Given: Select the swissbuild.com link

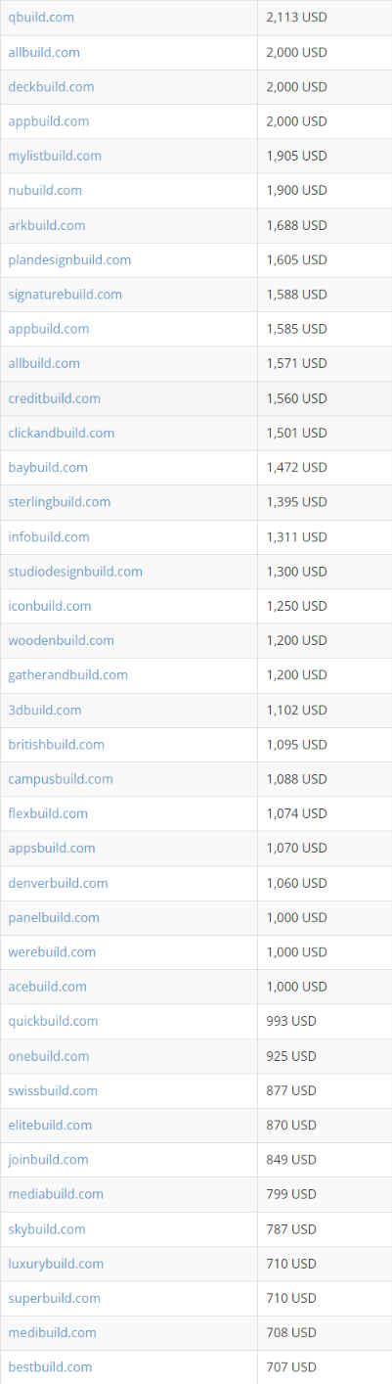Looking at the screenshot, I should pos(53,1090).
